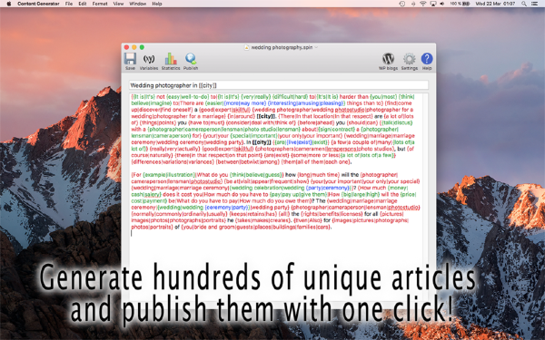Image resolution: width=545 pixels, height=340 pixels.
Task: Click the document icon in the title bar
Action: [247, 47]
